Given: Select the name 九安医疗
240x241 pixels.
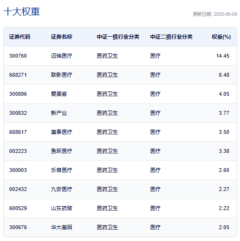Looking at the screenshot, I should pos(62,189).
